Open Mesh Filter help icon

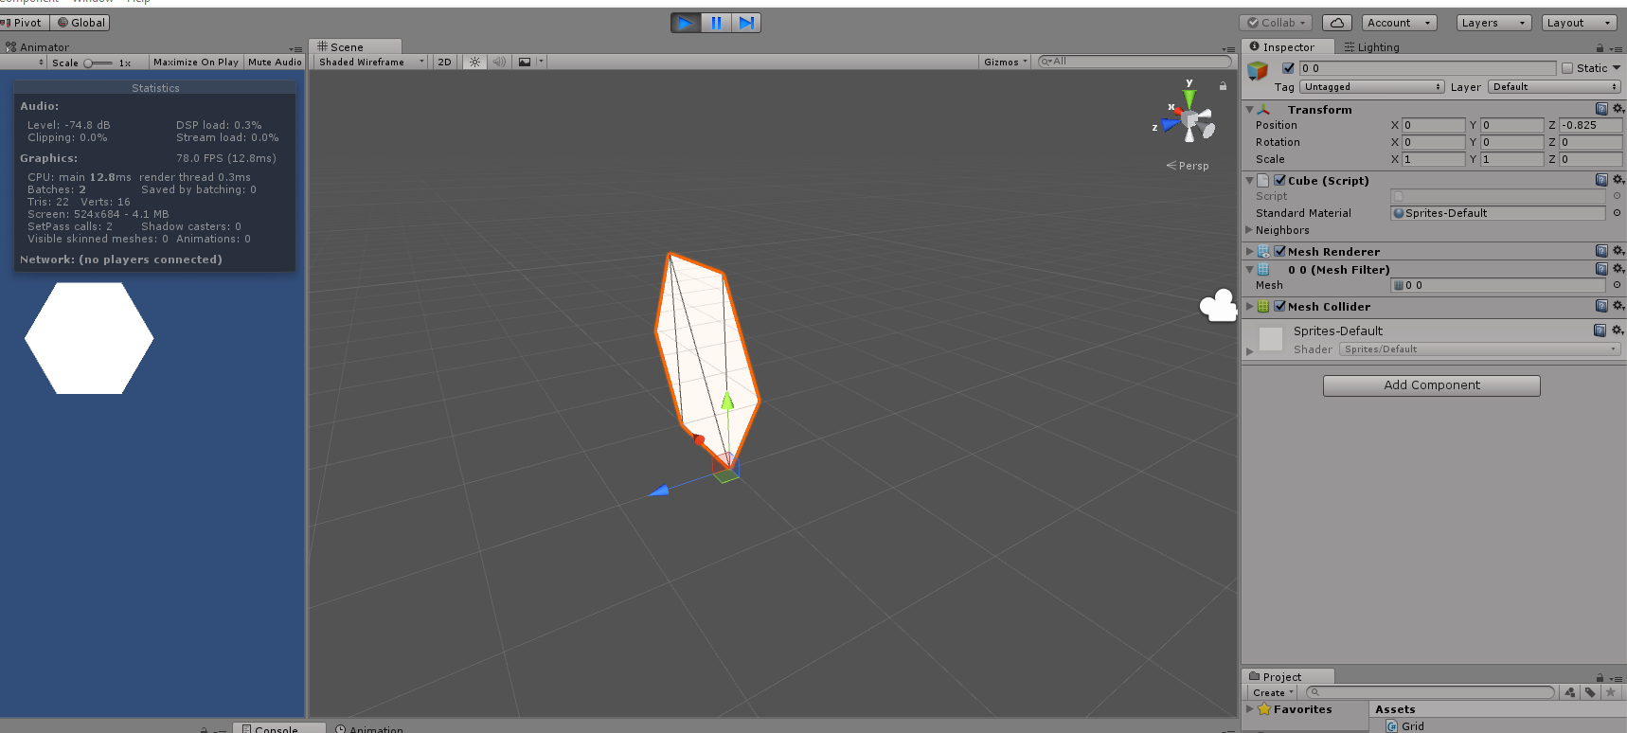pos(1601,269)
